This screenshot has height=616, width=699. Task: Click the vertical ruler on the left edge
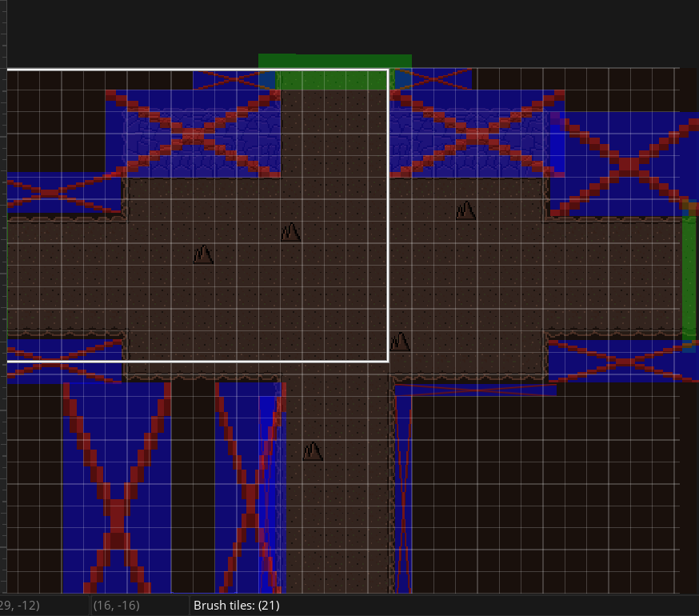click(3, 320)
